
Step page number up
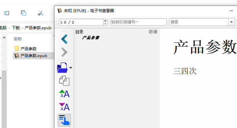click(x=105, y=21)
